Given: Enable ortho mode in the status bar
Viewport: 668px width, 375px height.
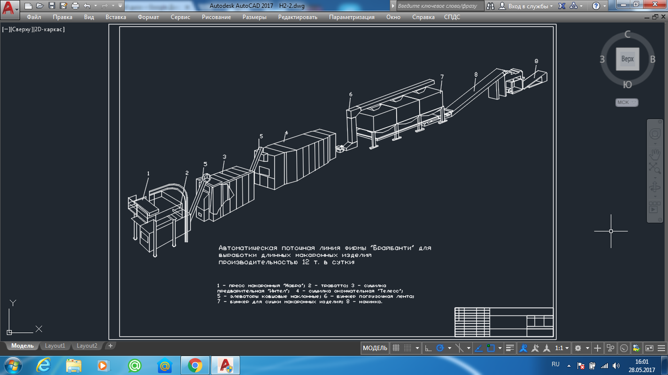Looking at the screenshot, I should point(428,348).
